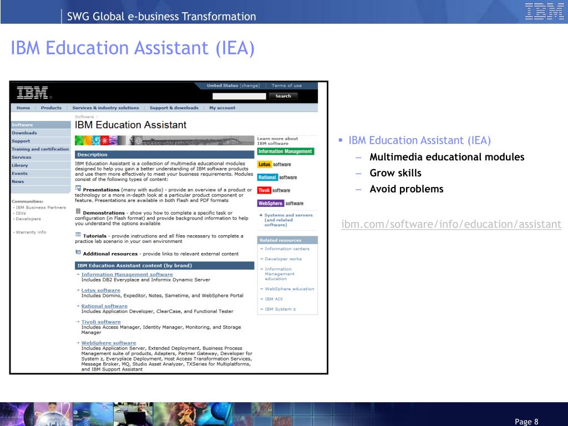Open the WebSphere software brand badge
Screen dimensions: 568x426
(x=280, y=204)
